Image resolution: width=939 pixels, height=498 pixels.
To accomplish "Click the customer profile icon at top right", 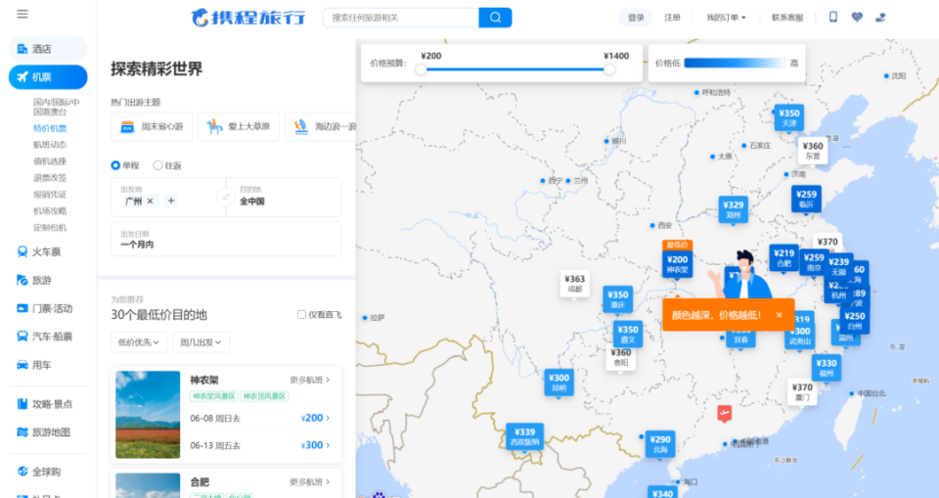I will [880, 18].
